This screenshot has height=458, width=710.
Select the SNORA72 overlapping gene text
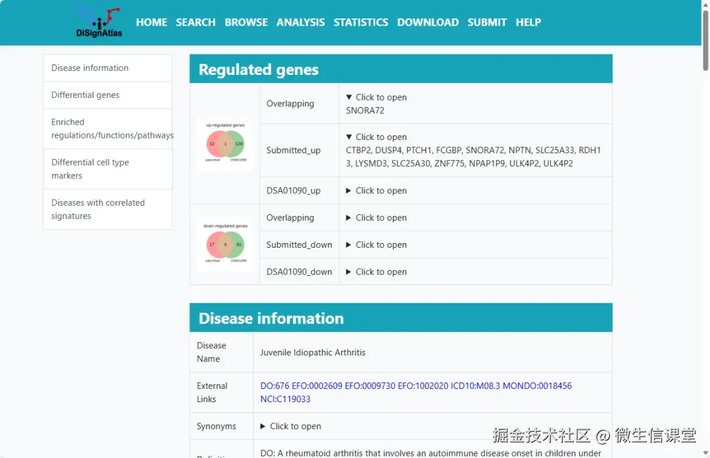tap(365, 110)
